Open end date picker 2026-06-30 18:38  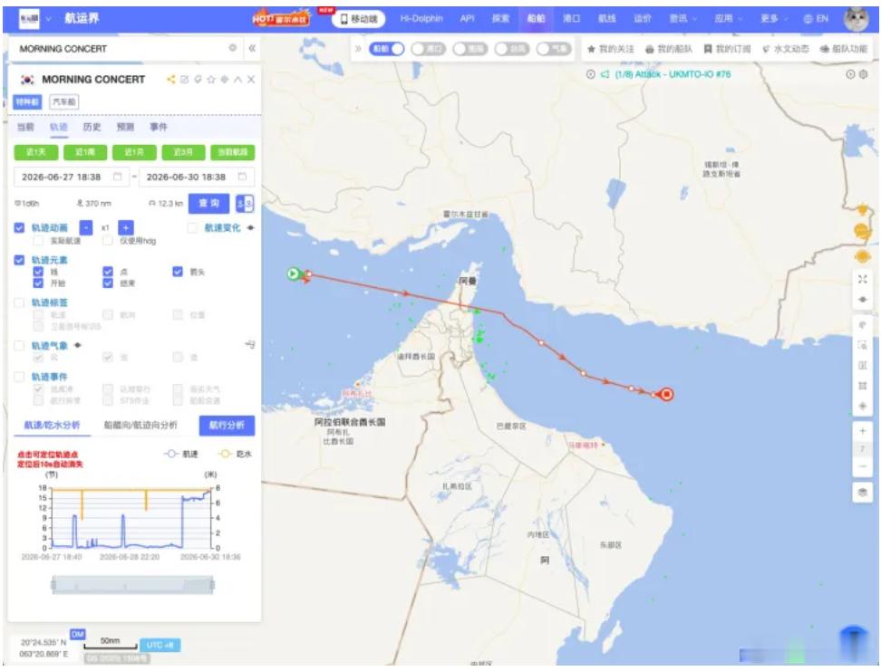[197, 177]
